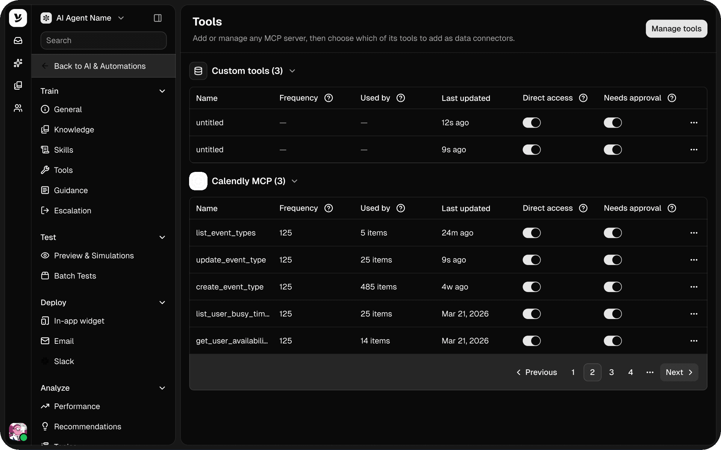Toggle Needs approval for second untitled tool
This screenshot has width=721, height=450.
click(613, 150)
